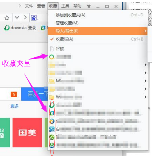Open the 工具 menu

coord(65,6)
